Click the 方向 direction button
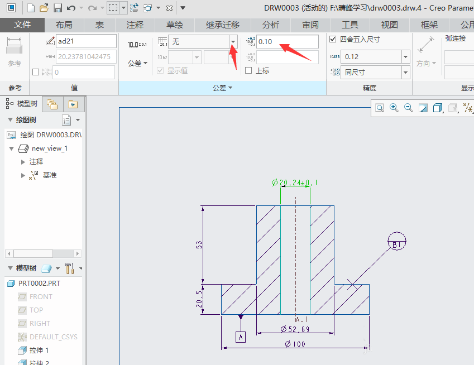Viewport: 474px width, 365px height. click(x=426, y=52)
